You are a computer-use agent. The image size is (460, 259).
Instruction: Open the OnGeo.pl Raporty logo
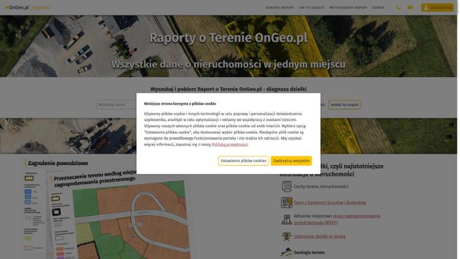[x=27, y=7]
